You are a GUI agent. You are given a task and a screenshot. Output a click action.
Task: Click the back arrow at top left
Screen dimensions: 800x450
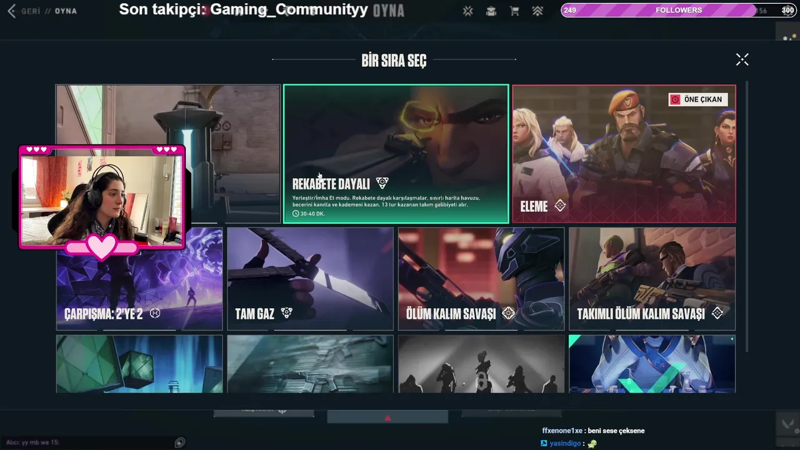11,11
